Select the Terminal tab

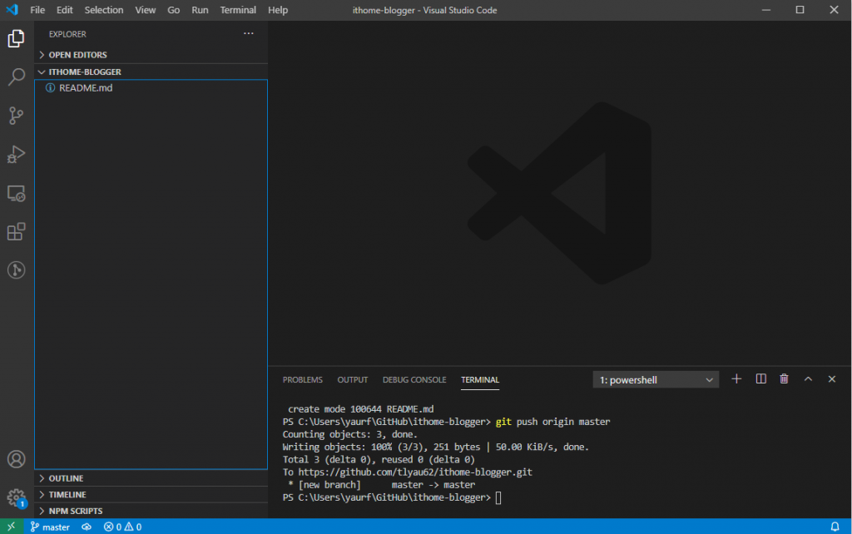(480, 380)
